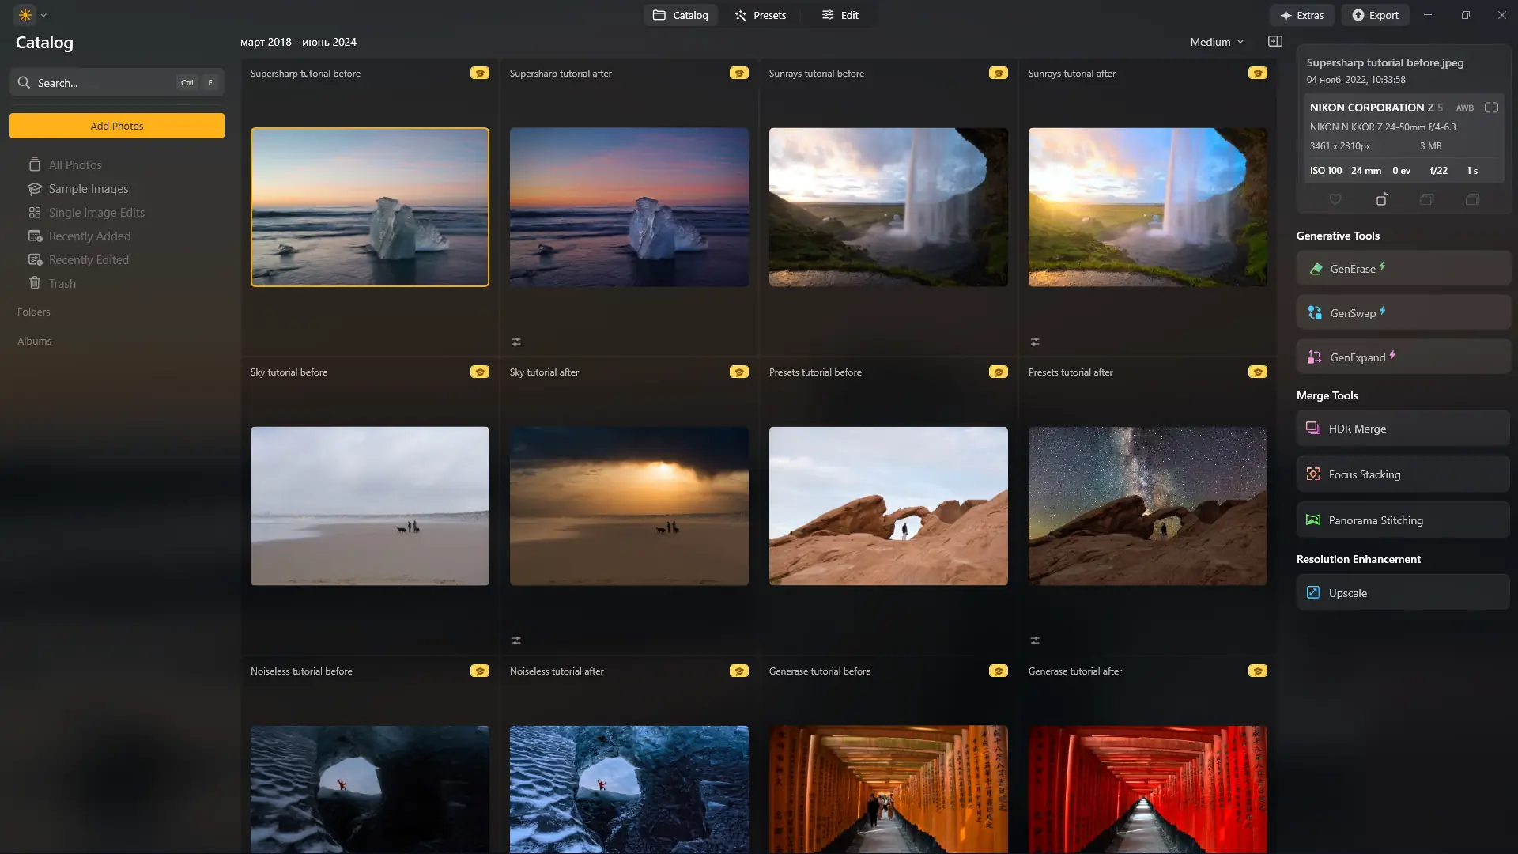Click the Export button
The height and width of the screenshot is (854, 1518).
pos(1375,14)
